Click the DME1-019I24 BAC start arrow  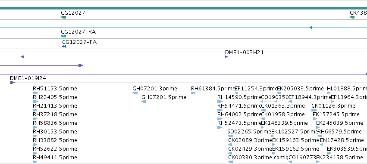point(12,83)
